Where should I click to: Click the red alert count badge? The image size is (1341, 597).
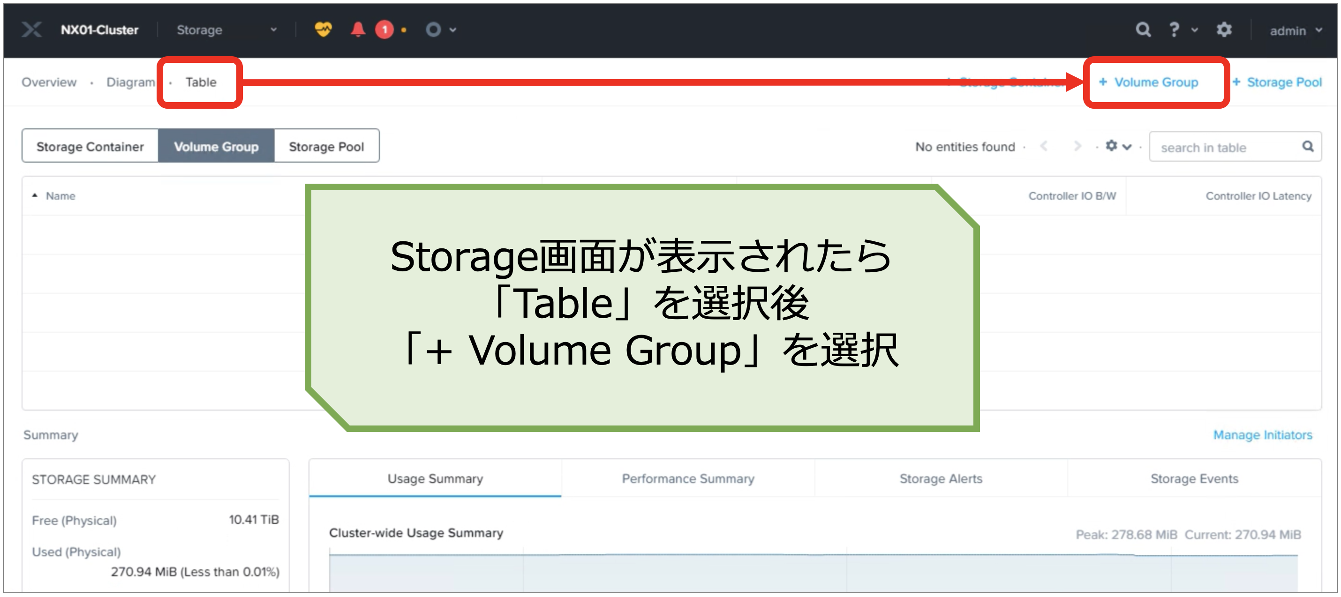pos(384,30)
